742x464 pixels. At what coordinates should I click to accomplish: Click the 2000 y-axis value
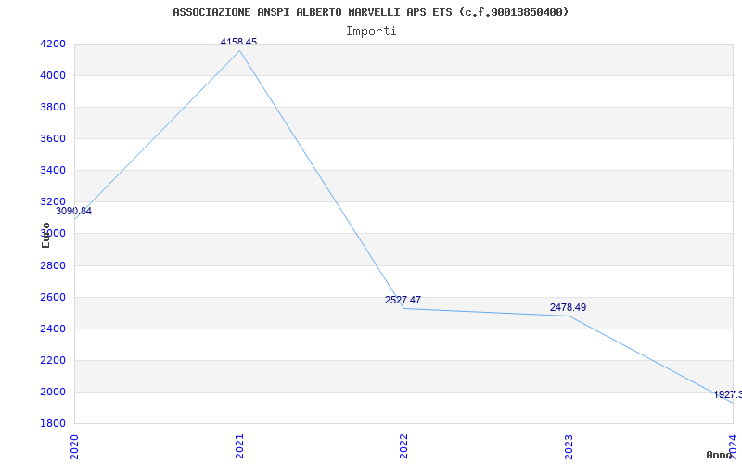[x=53, y=392]
